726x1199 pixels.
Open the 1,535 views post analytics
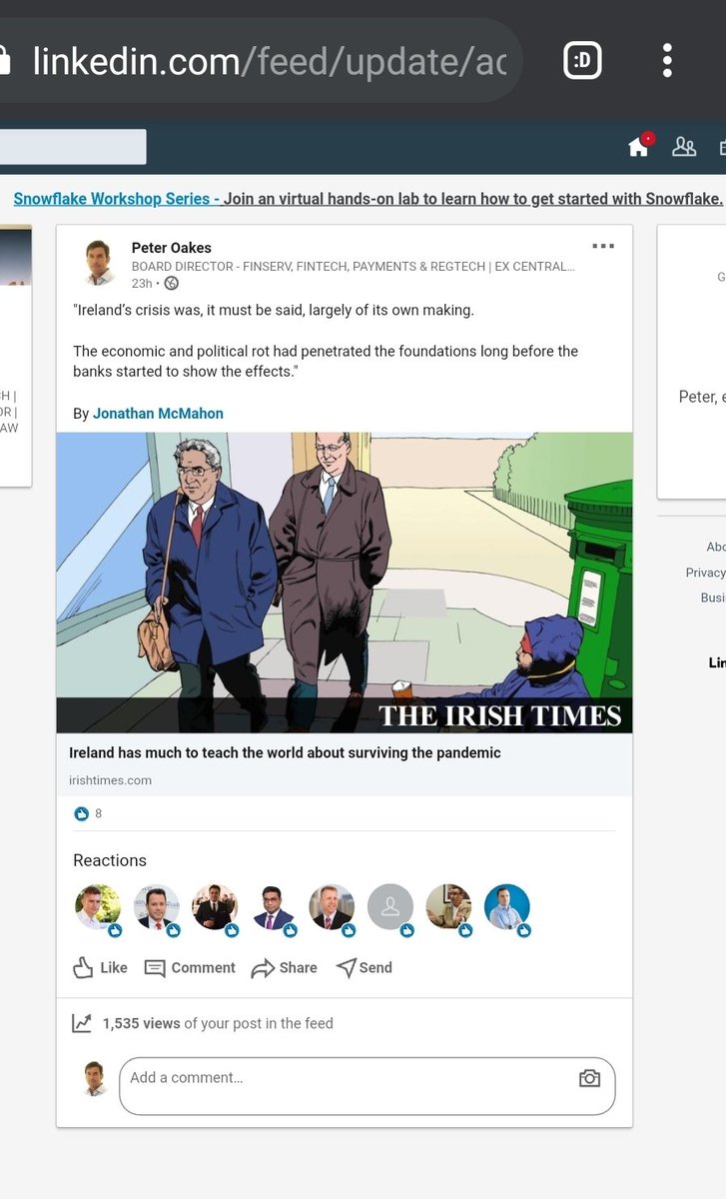click(x=218, y=1023)
